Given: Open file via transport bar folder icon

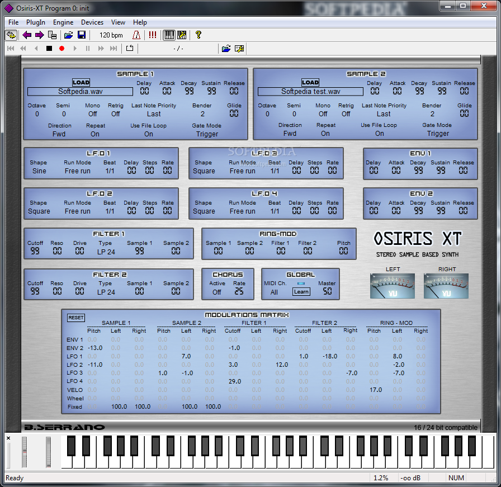Looking at the screenshot, I should click(x=226, y=49).
